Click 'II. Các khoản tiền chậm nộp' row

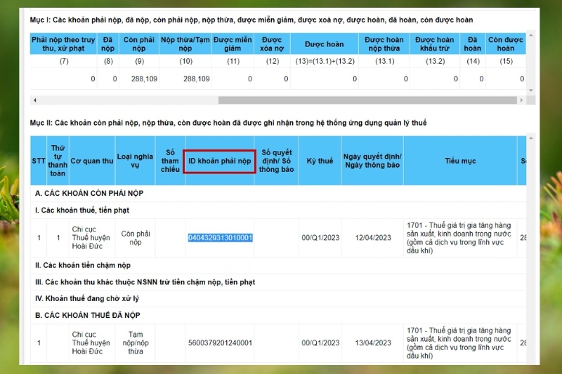pyautogui.click(x=278, y=265)
